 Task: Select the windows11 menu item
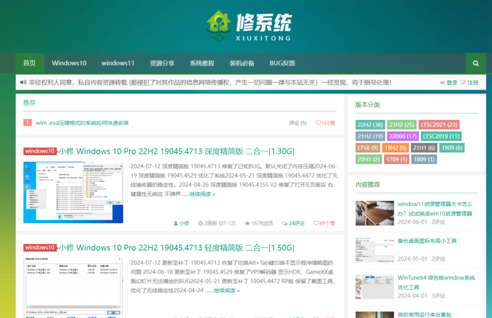click(118, 63)
